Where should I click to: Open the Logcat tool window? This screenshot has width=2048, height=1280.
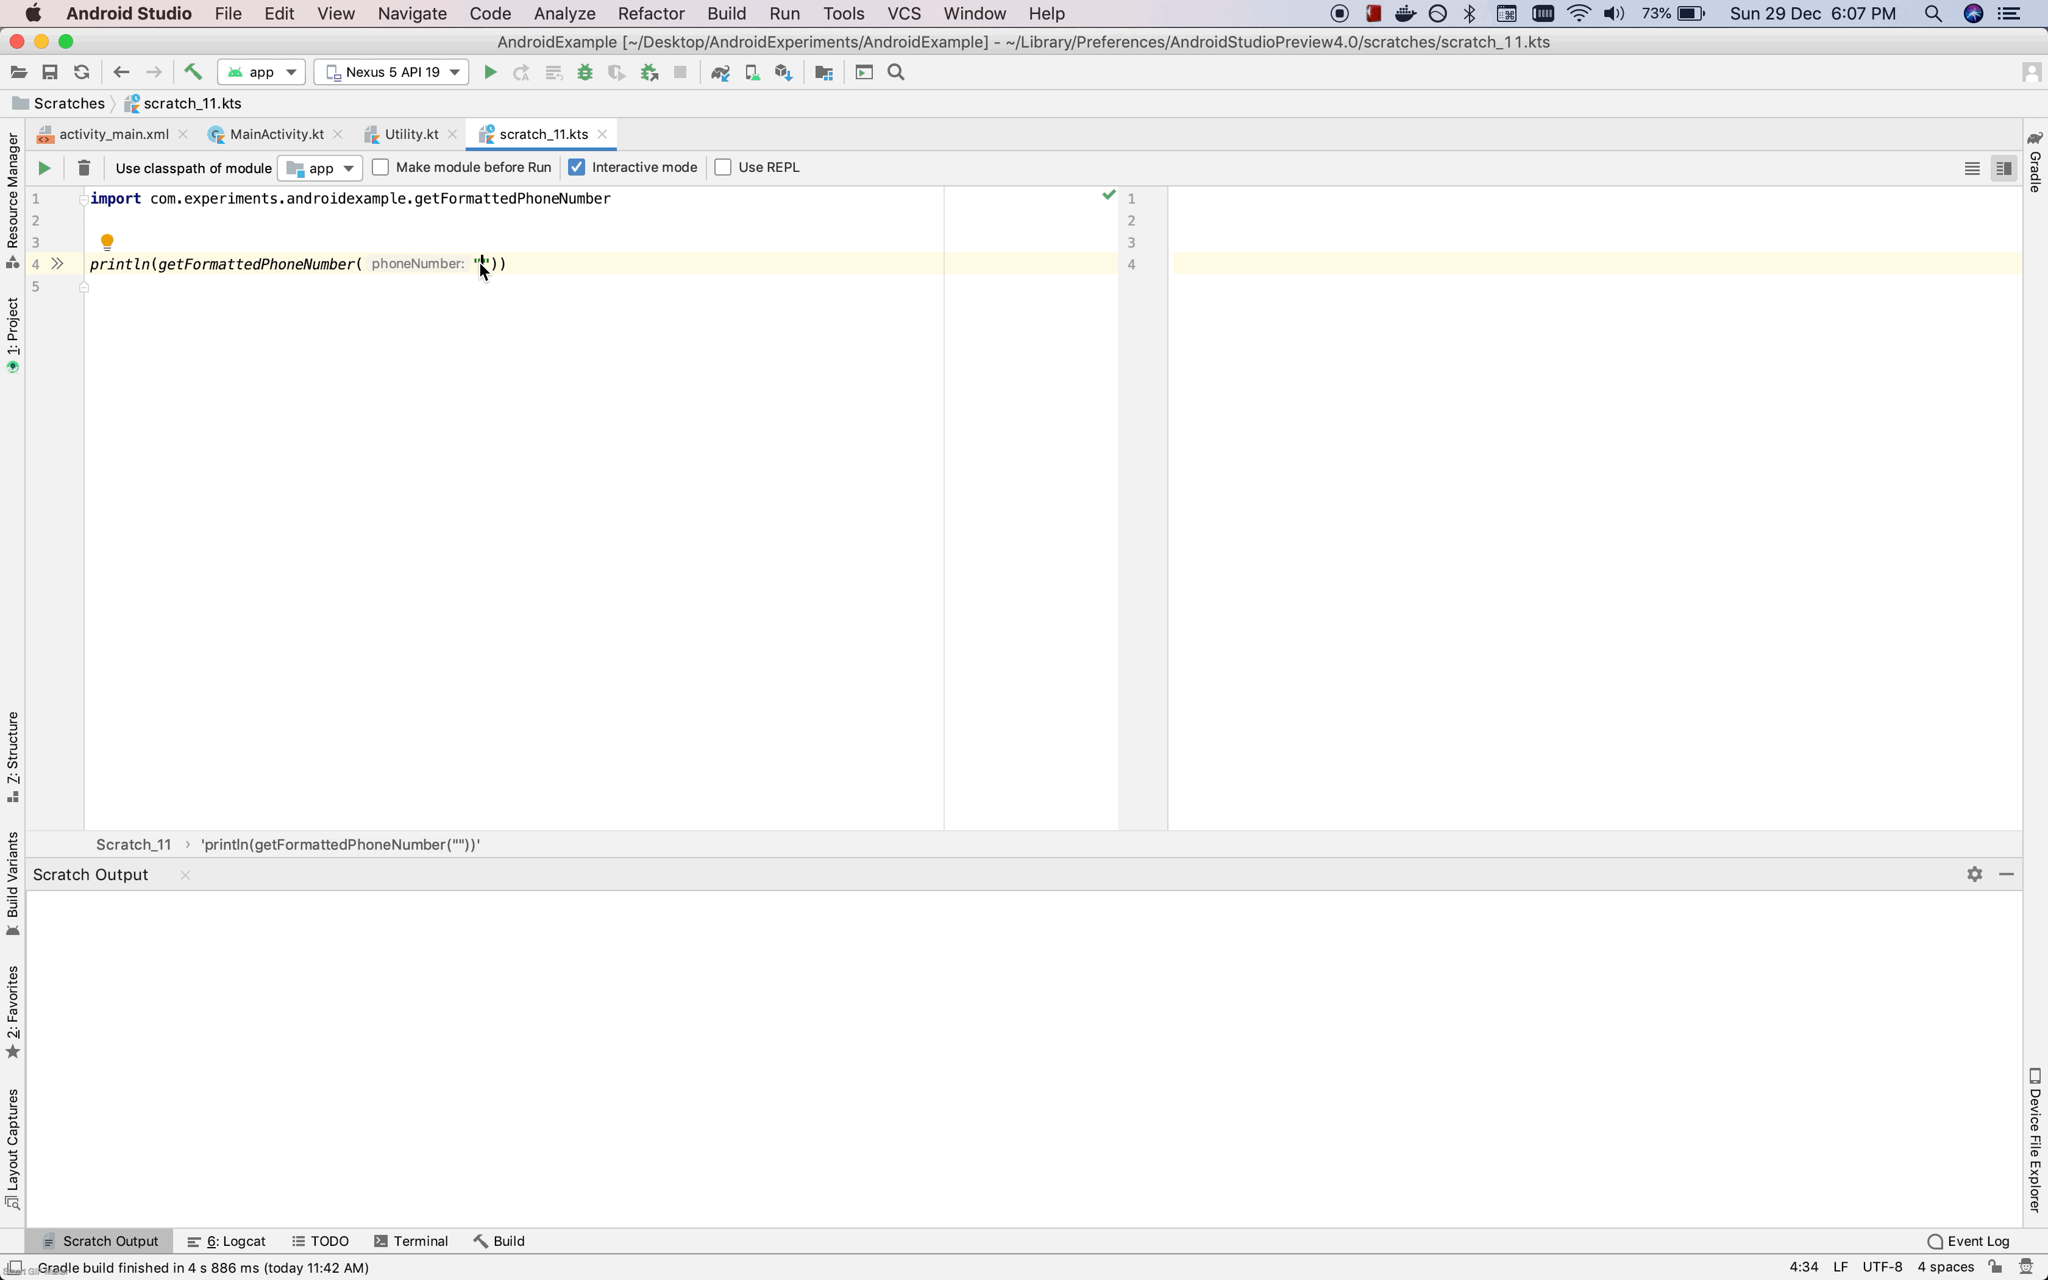227,1241
